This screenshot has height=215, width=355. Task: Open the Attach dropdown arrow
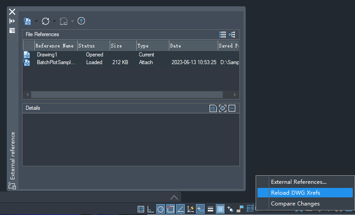tap(36, 21)
